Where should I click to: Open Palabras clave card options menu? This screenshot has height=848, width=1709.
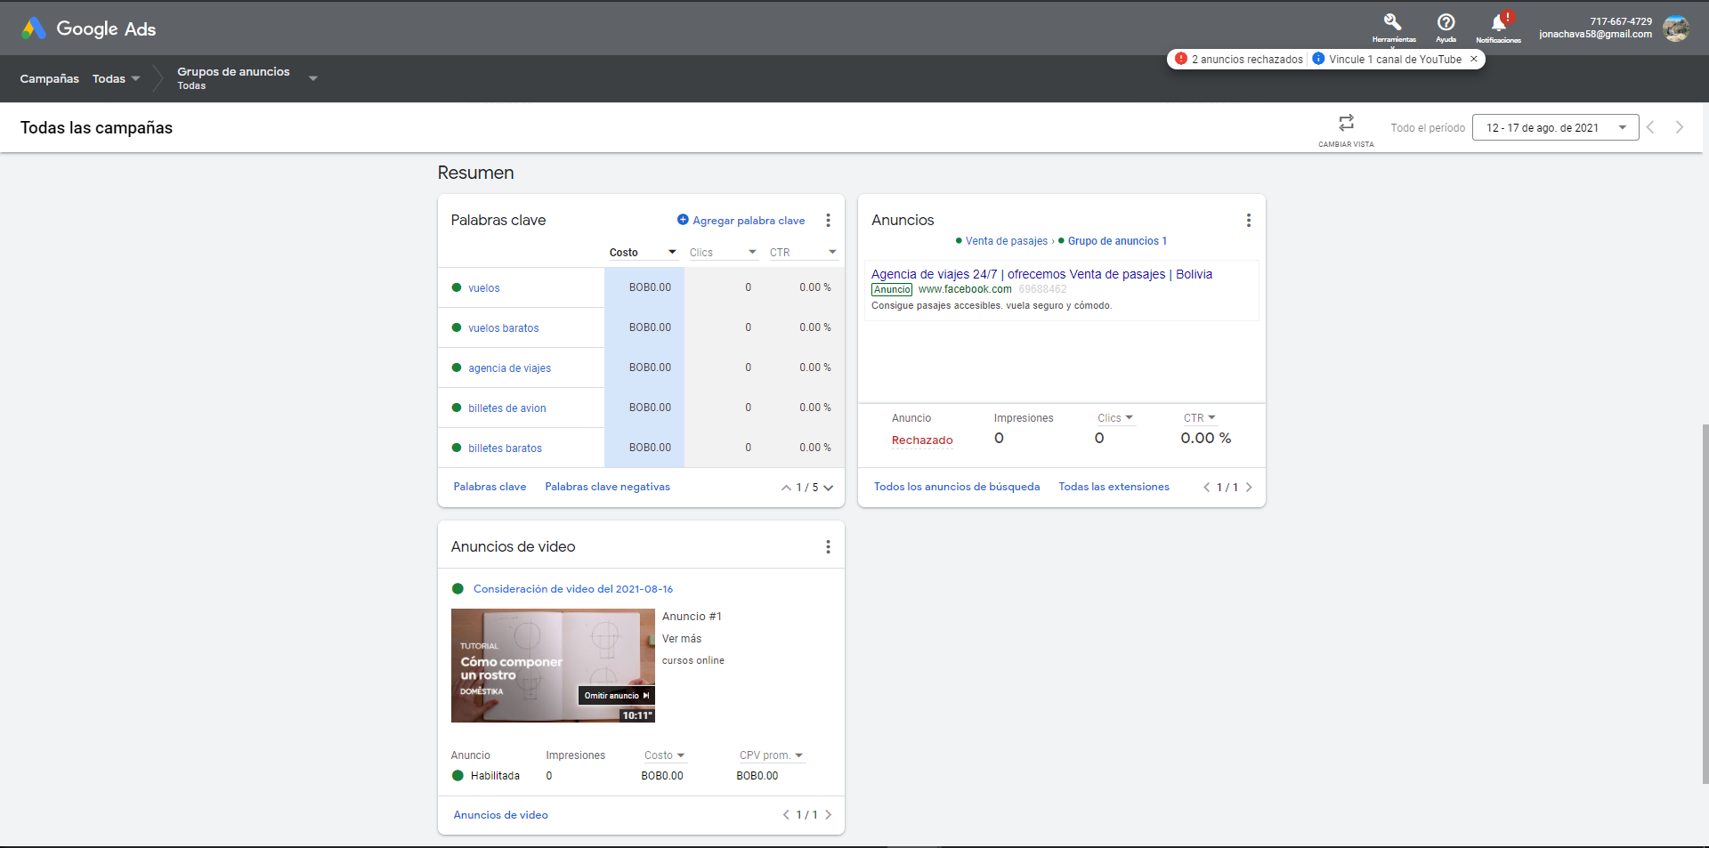[828, 220]
